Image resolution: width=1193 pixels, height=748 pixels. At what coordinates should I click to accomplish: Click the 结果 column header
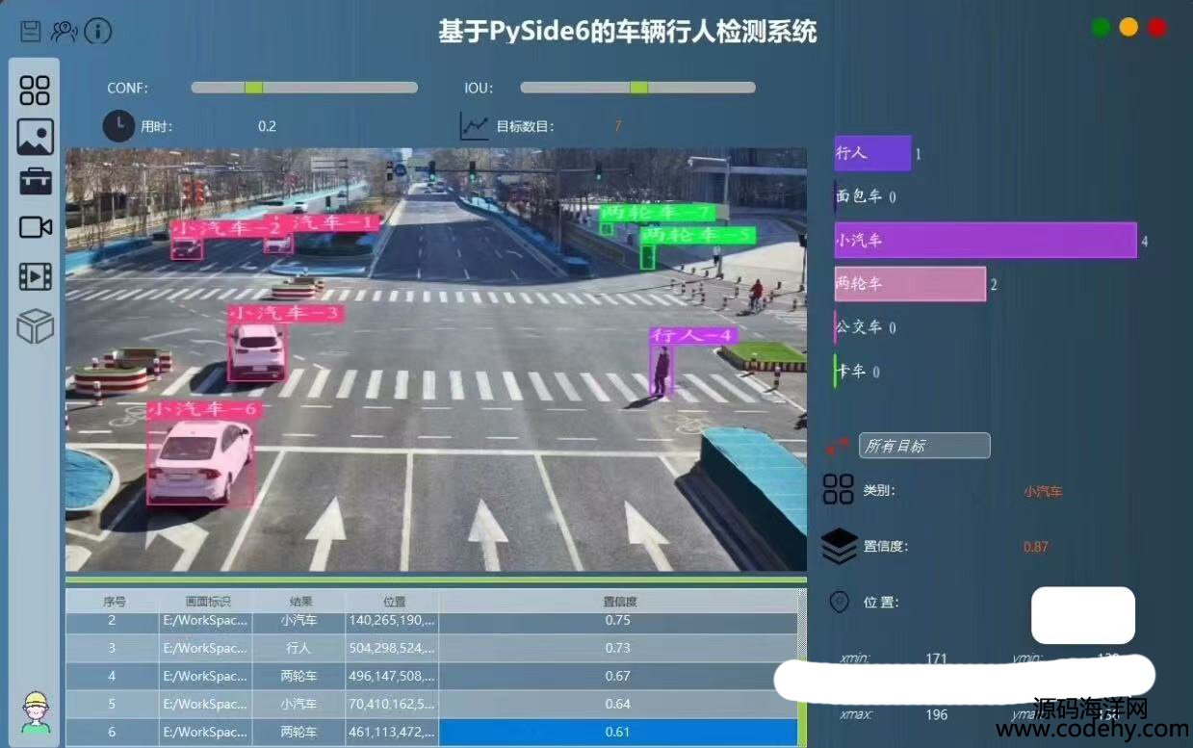click(x=299, y=601)
